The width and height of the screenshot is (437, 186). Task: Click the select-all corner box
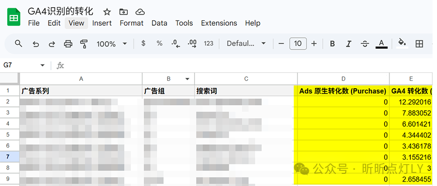10,79
